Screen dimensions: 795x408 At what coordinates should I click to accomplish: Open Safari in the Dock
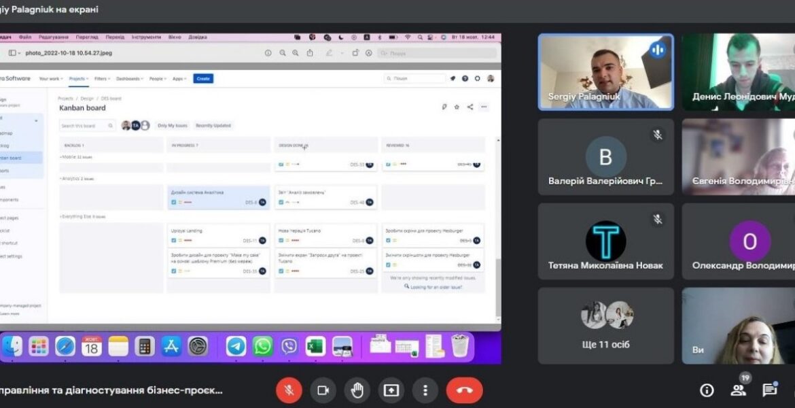pos(65,347)
